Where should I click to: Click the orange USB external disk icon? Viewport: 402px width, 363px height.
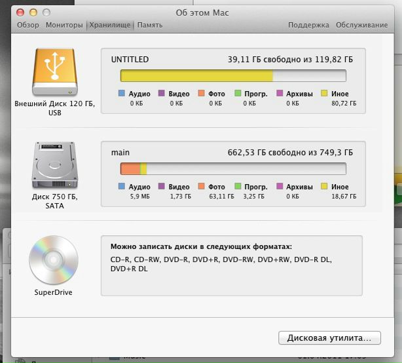(x=54, y=72)
